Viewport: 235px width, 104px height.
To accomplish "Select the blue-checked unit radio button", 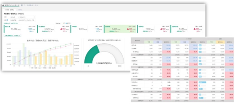I will (x=66, y=23).
